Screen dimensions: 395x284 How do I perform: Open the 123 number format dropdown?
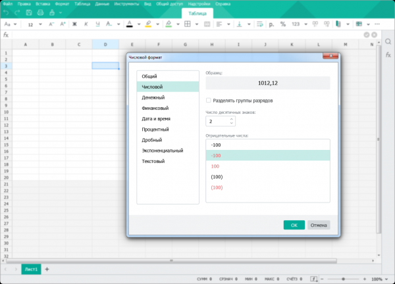[298, 24]
